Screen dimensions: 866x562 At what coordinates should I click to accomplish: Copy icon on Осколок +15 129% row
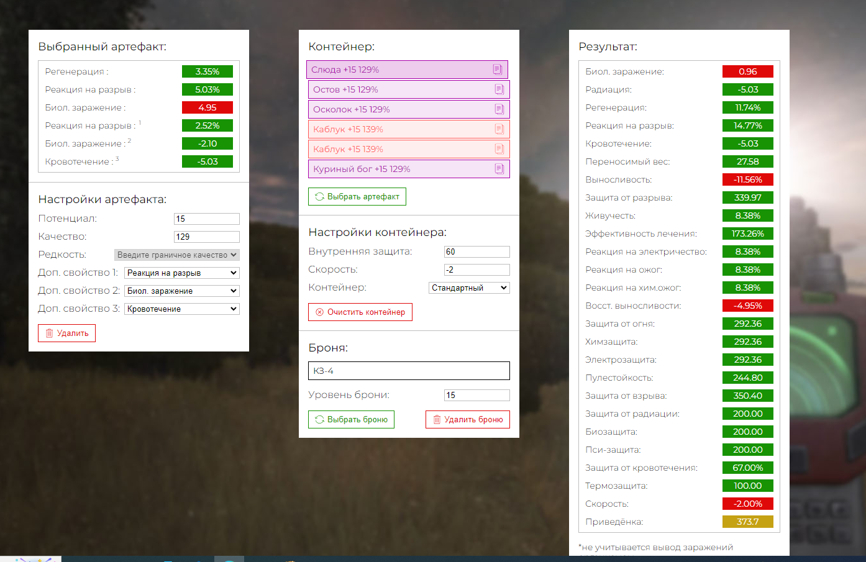point(499,109)
